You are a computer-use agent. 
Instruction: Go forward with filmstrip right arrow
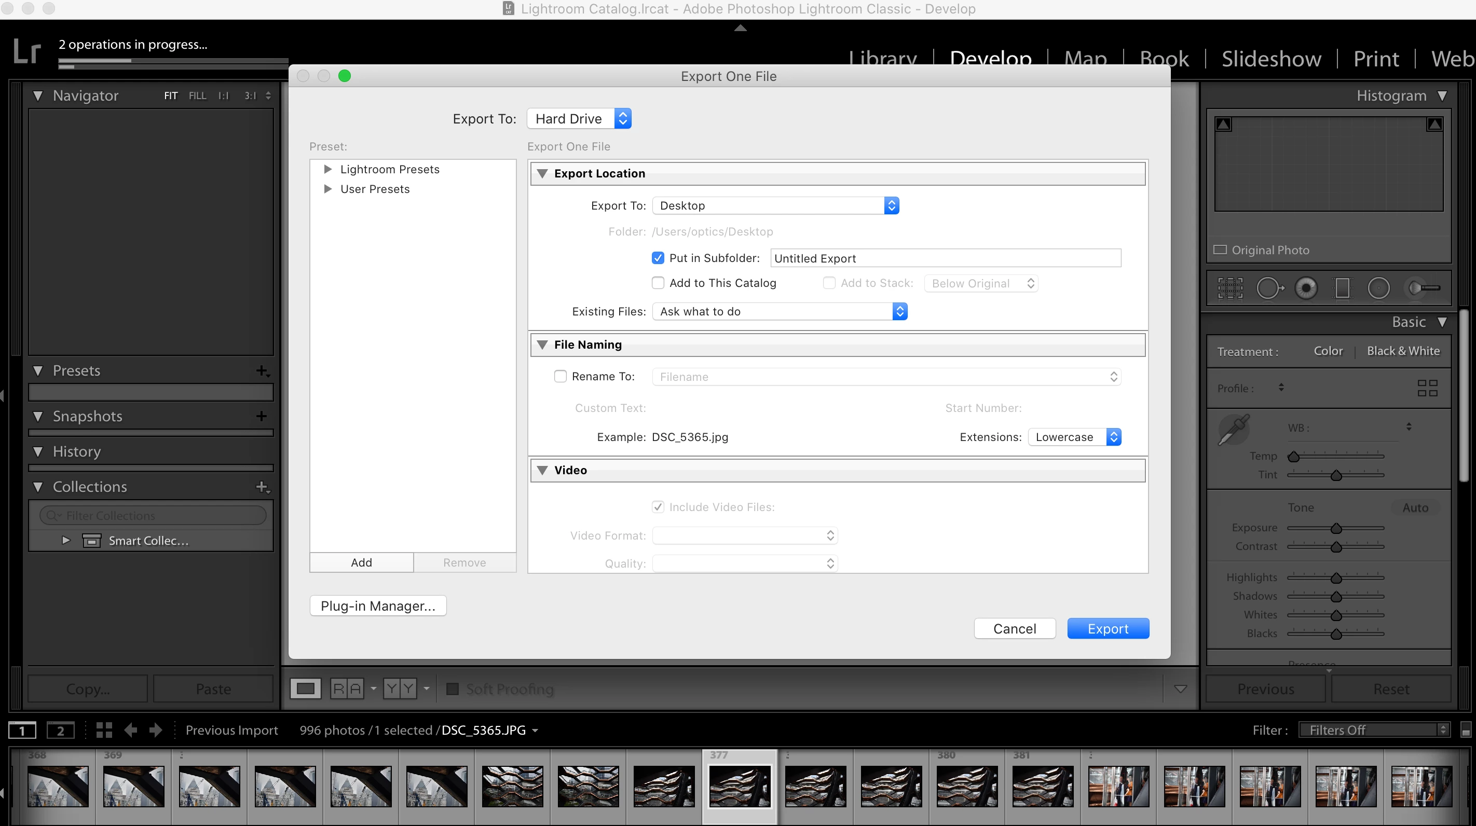pos(155,730)
